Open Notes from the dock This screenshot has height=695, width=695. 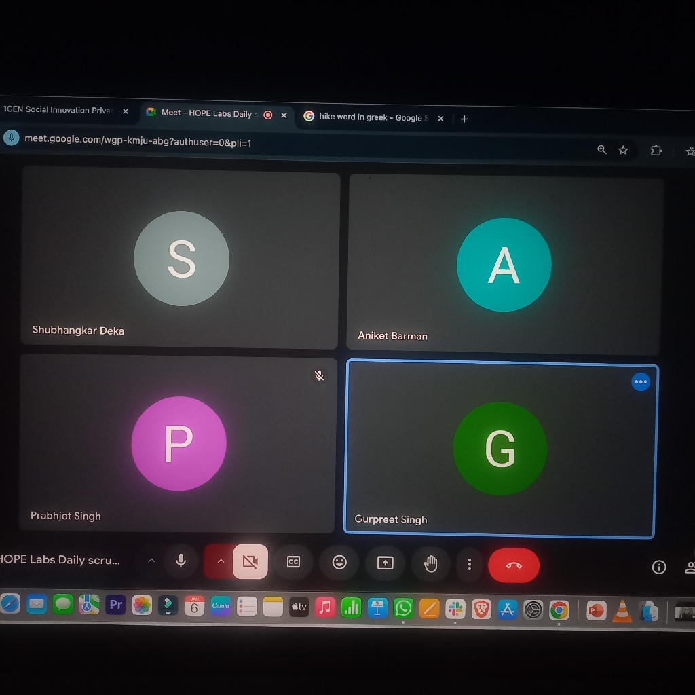[273, 606]
